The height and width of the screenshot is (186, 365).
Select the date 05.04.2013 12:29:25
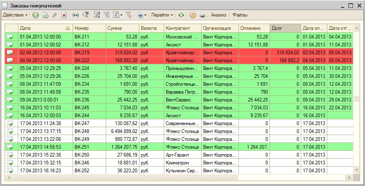tap(45, 68)
